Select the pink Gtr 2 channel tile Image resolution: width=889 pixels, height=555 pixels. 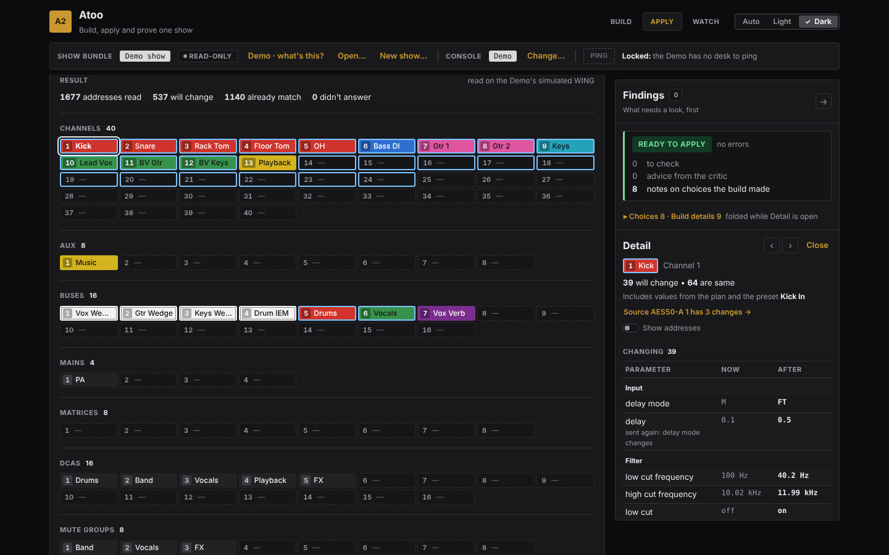tap(506, 146)
